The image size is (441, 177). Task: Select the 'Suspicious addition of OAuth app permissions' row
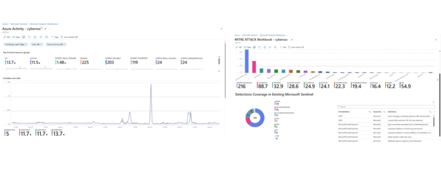point(385,128)
